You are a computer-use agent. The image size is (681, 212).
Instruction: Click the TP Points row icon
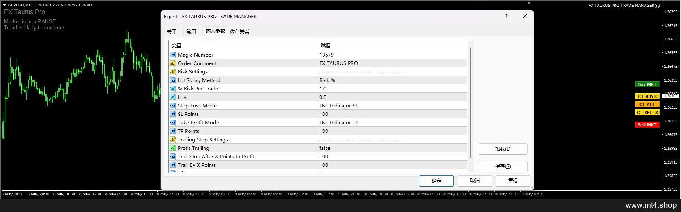coord(172,131)
